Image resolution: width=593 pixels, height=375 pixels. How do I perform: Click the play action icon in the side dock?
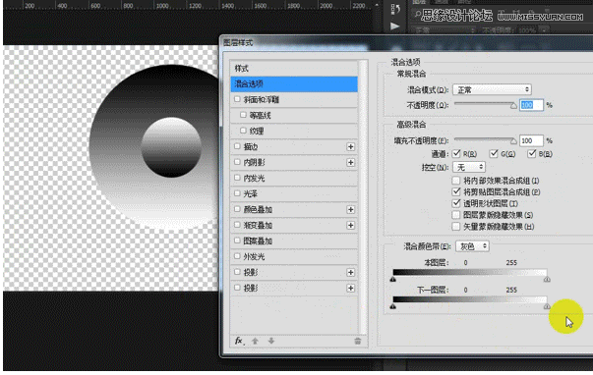(x=394, y=27)
